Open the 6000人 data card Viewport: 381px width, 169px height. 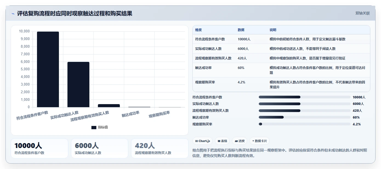click(99, 148)
